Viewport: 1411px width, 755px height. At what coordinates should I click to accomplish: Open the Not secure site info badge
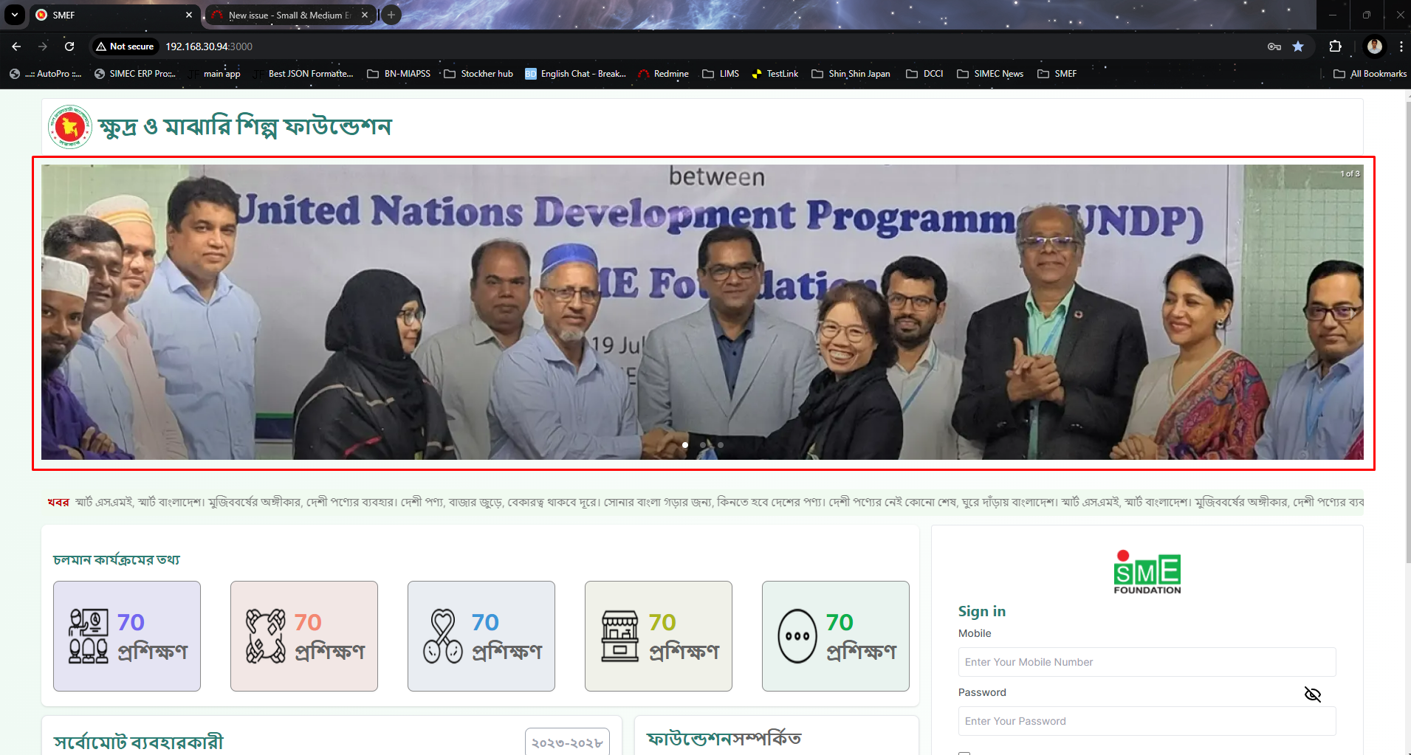tap(125, 46)
